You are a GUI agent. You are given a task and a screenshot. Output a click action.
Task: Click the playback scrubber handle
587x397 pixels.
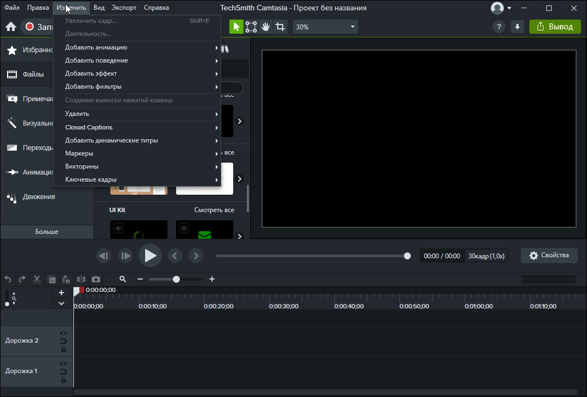pyautogui.click(x=407, y=256)
